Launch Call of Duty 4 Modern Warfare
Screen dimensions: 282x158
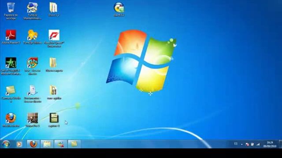click(x=11, y=66)
